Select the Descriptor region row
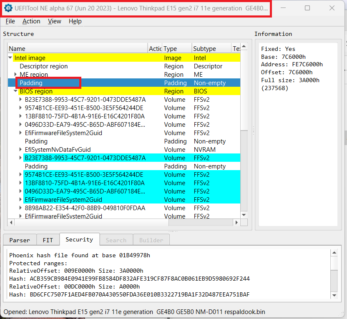 point(124,66)
